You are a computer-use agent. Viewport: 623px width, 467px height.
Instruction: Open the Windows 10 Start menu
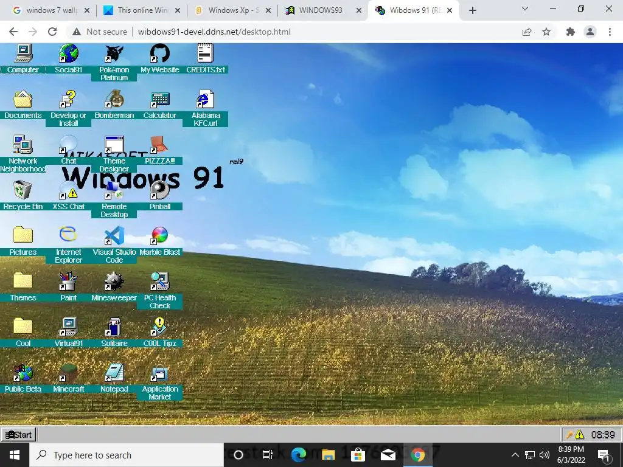point(15,455)
